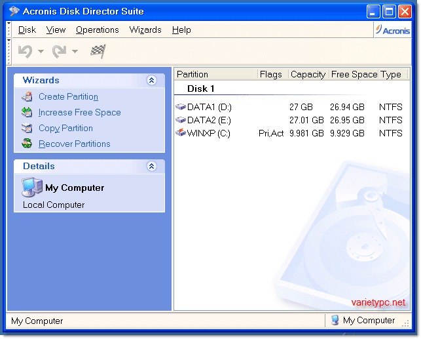The height and width of the screenshot is (339, 421).
Task: Click the 26.95 GB free space value
Action: pyautogui.click(x=347, y=120)
